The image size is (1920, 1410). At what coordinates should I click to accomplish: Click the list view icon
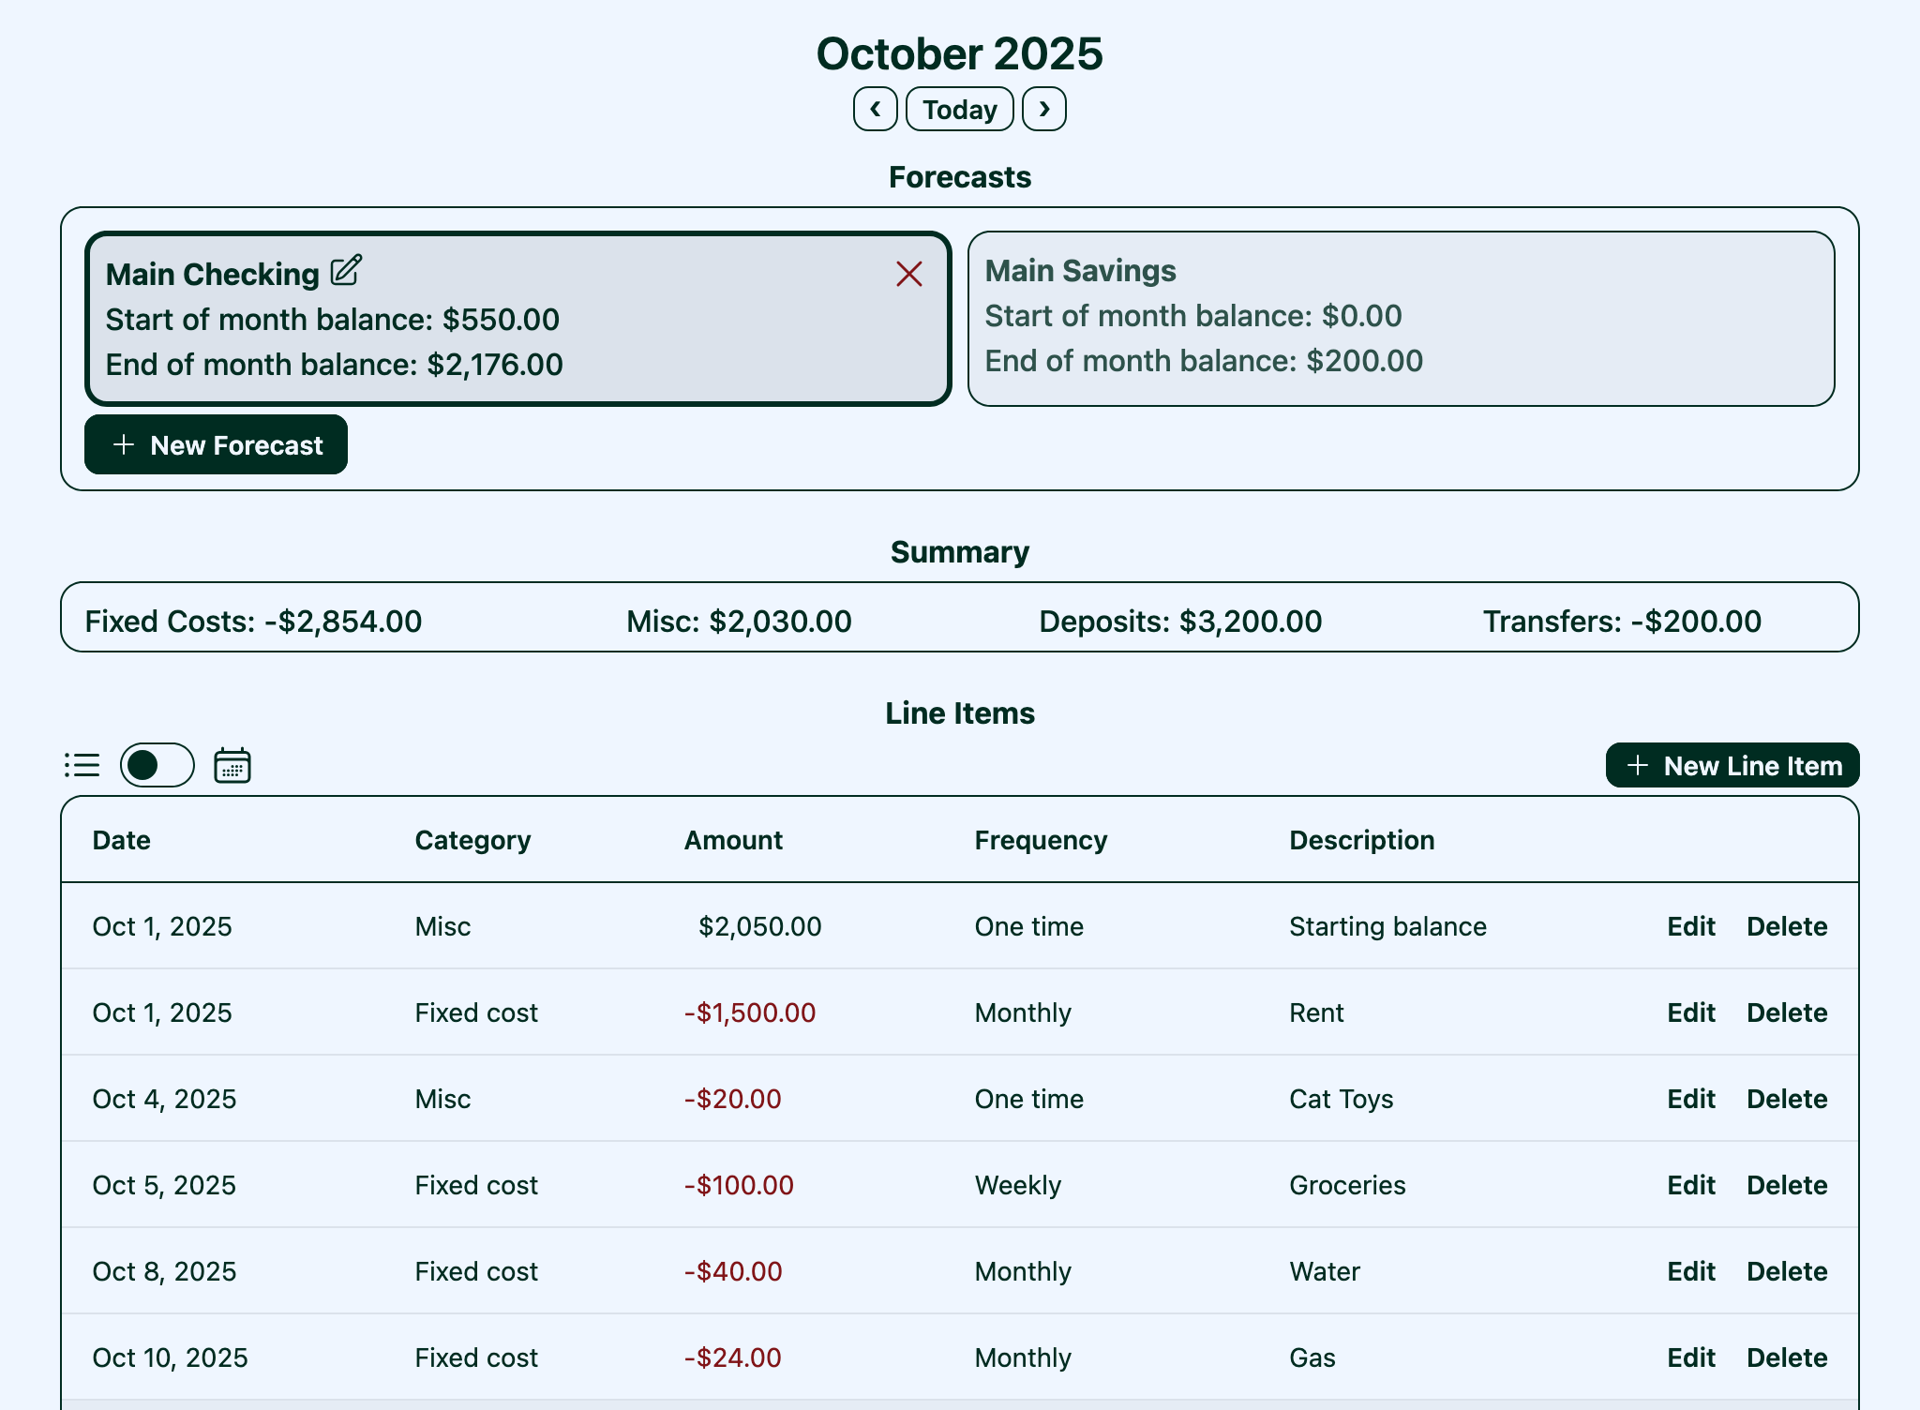point(82,765)
